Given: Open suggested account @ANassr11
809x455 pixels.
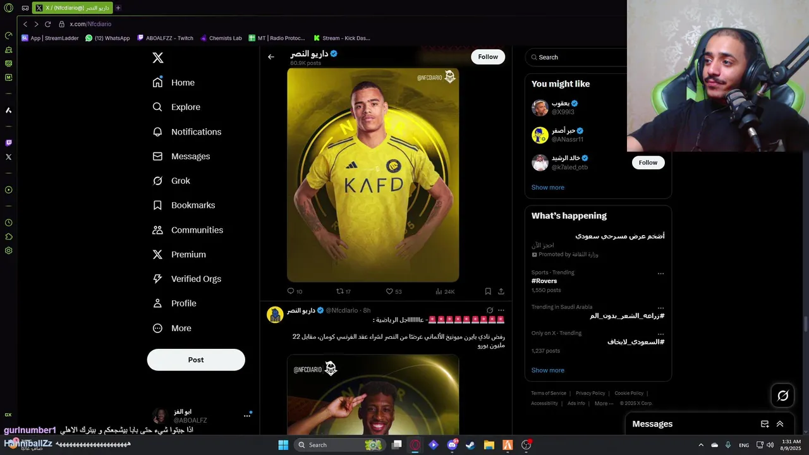Looking at the screenshot, I should pyautogui.click(x=567, y=139).
